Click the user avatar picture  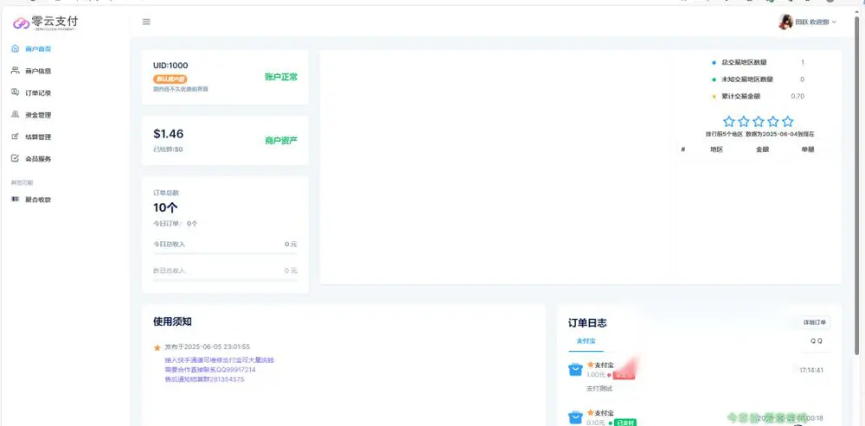click(x=785, y=22)
